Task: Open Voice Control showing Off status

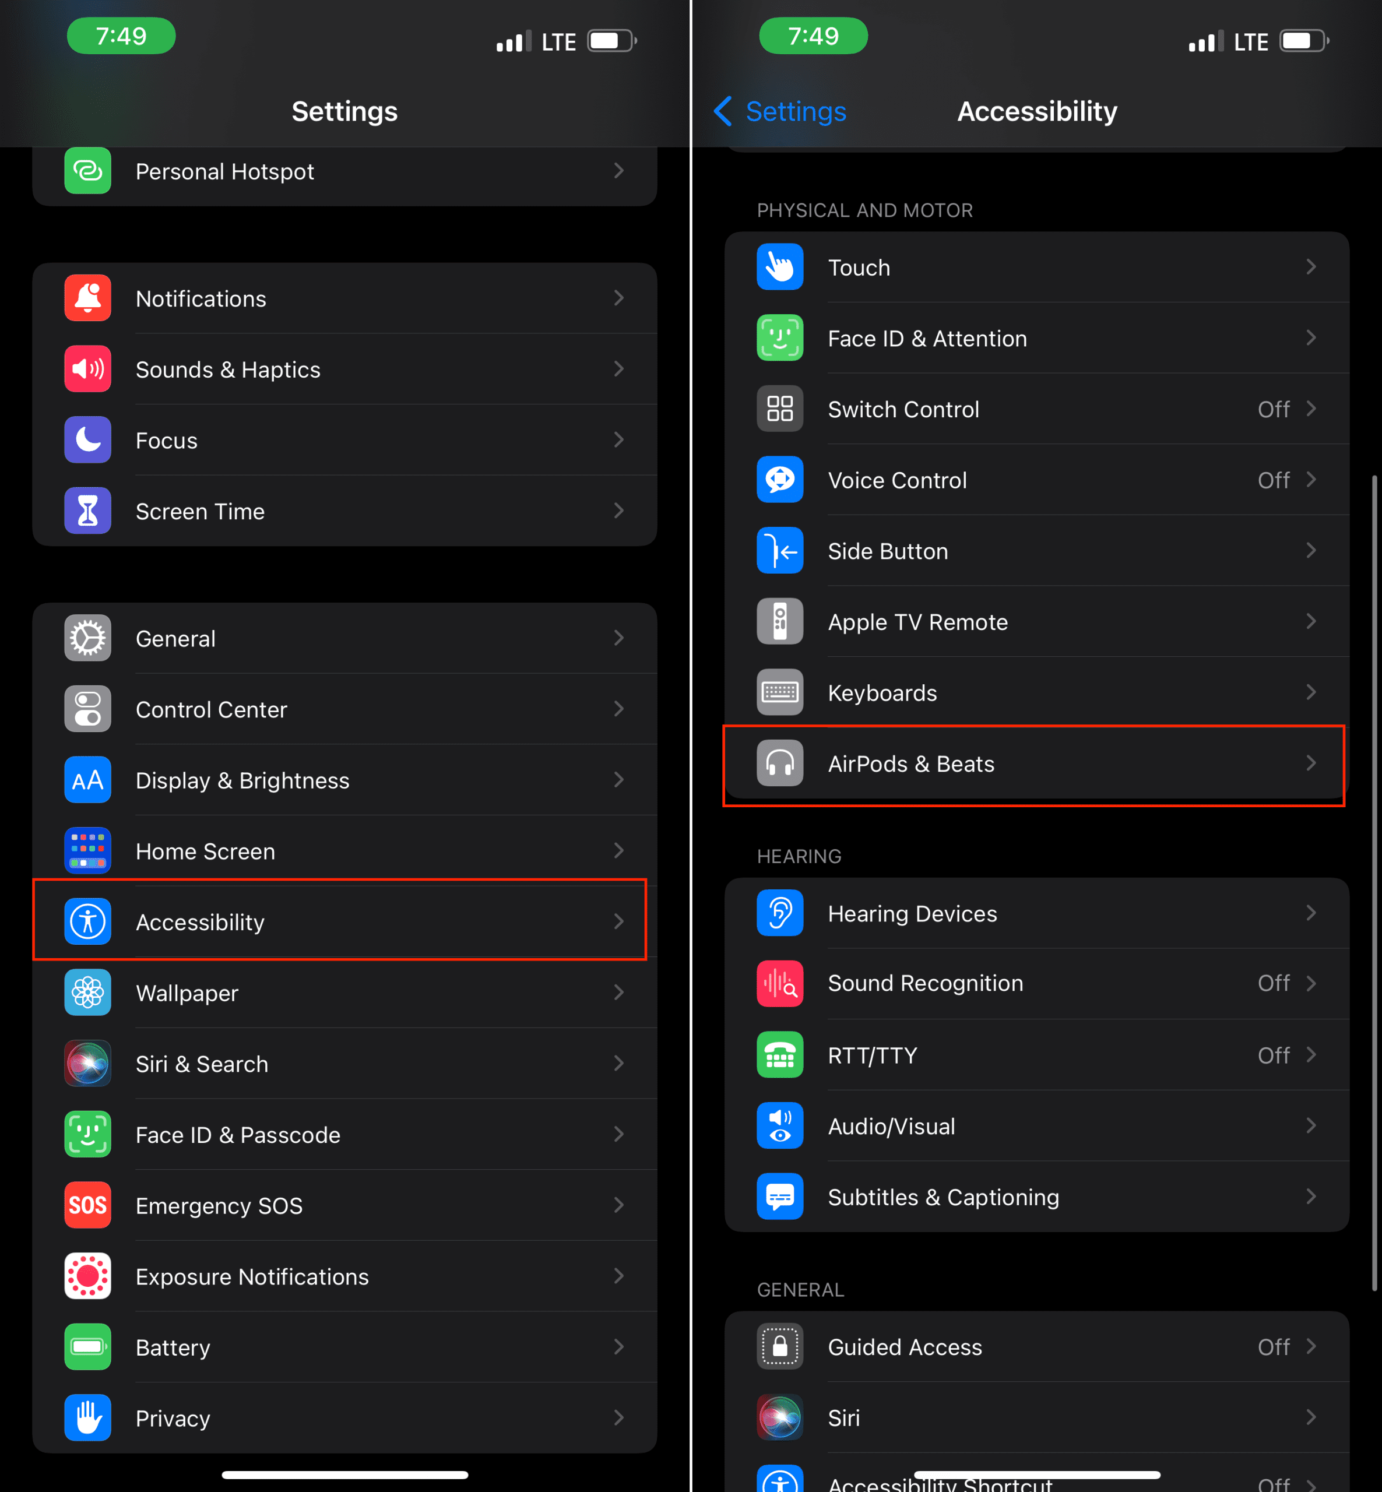Action: tap(1036, 480)
